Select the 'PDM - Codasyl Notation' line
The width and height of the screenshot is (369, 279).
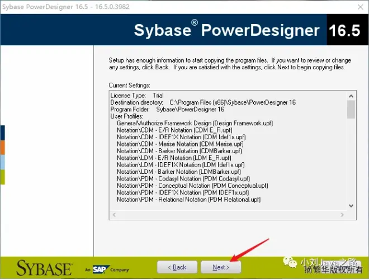(183, 179)
